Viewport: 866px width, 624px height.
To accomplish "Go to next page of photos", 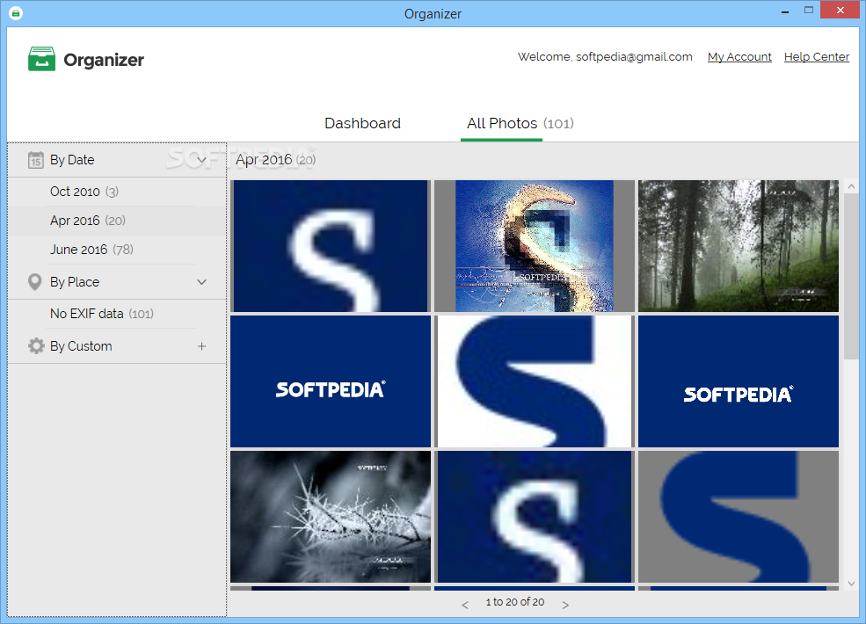I will click(x=565, y=606).
